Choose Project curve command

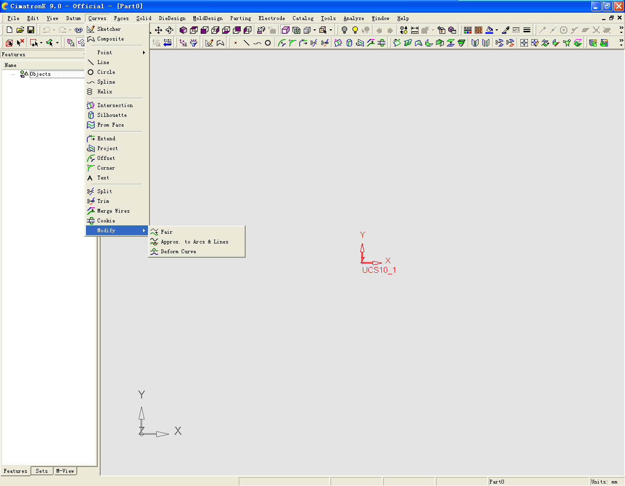coord(117,148)
